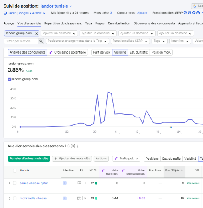Expand the mozzarella cheese row
This screenshot has width=203, height=208.
[x=10, y=198]
